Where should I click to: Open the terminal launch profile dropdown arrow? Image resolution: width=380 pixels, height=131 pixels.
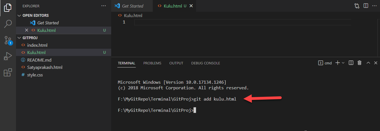tap(343, 63)
